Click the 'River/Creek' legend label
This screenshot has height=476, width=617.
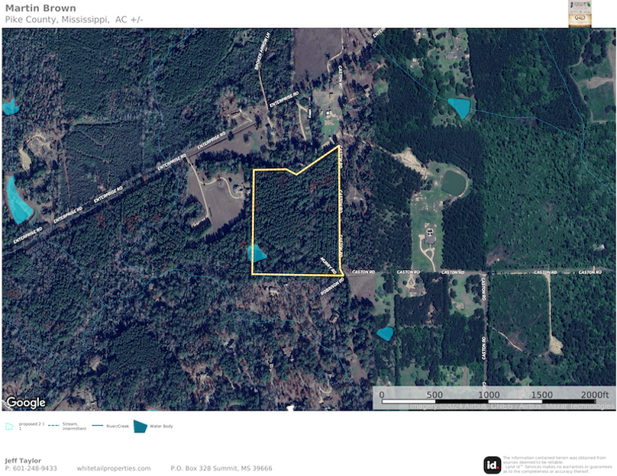[x=118, y=426]
